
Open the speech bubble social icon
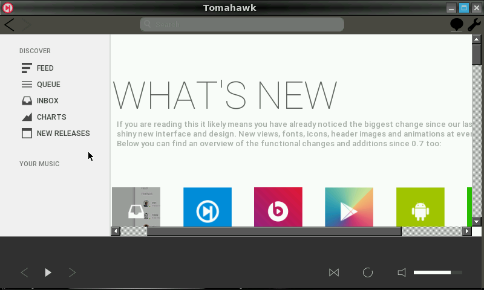coord(456,25)
